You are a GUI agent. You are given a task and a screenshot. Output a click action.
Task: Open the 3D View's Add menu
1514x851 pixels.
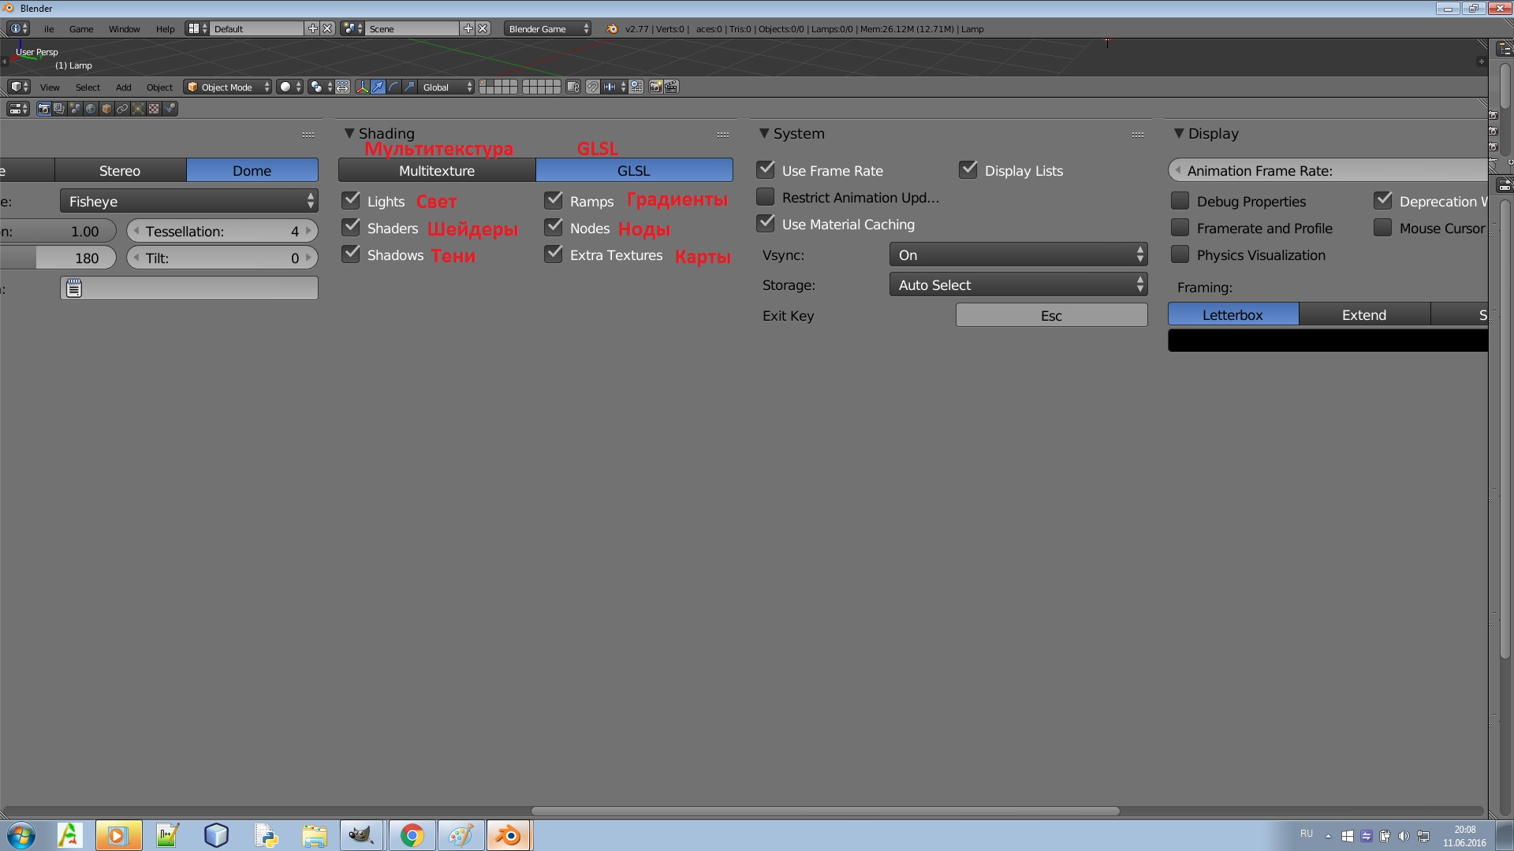pyautogui.click(x=123, y=87)
